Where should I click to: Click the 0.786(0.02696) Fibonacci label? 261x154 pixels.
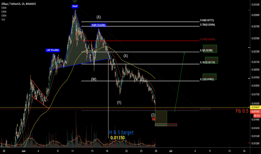208,25
